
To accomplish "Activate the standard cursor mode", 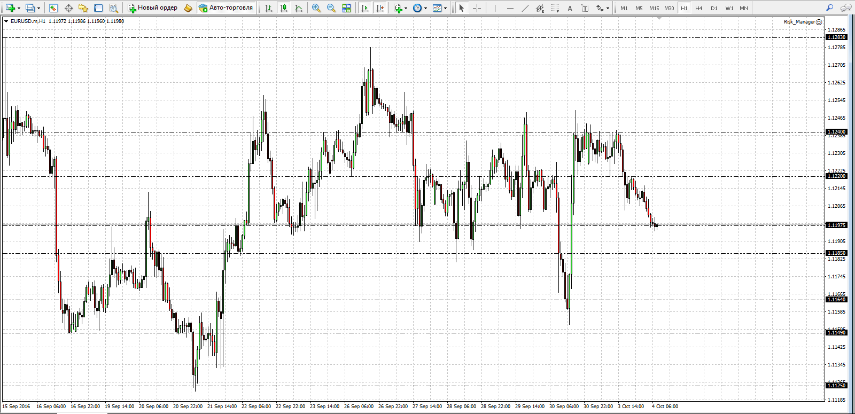I will click(462, 8).
